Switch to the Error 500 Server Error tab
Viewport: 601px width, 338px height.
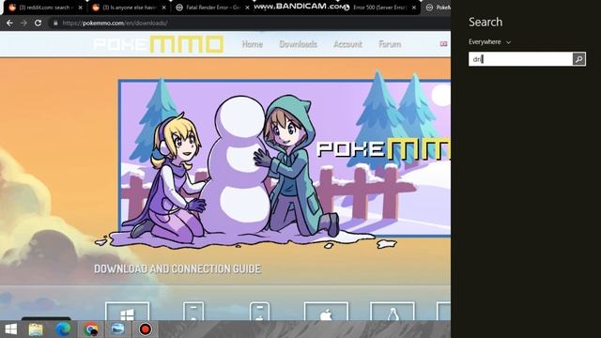tap(379, 8)
